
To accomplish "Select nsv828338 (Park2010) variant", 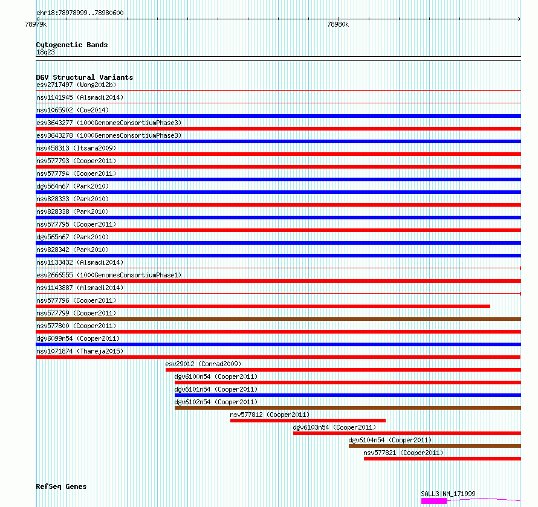I will [73, 212].
